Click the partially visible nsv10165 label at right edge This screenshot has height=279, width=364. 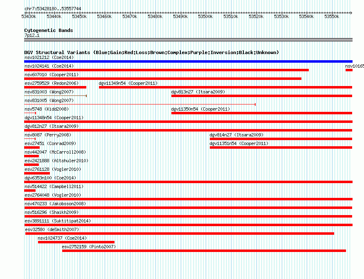[x=355, y=66]
